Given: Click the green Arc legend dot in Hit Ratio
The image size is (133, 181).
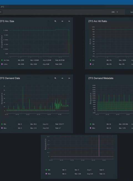Looking at the screenshot, I should click(x=91, y=60).
